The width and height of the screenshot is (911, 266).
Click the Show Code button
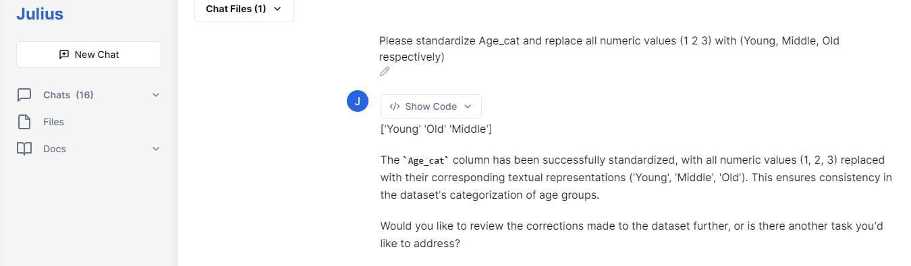pyautogui.click(x=431, y=106)
